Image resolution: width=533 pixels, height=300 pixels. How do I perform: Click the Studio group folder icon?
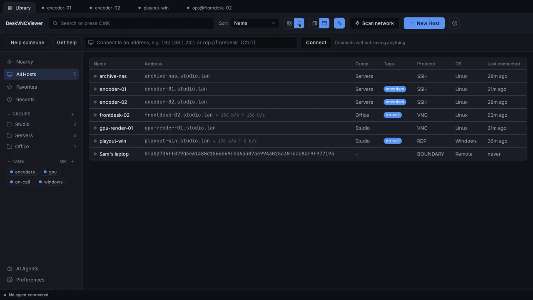click(10, 125)
